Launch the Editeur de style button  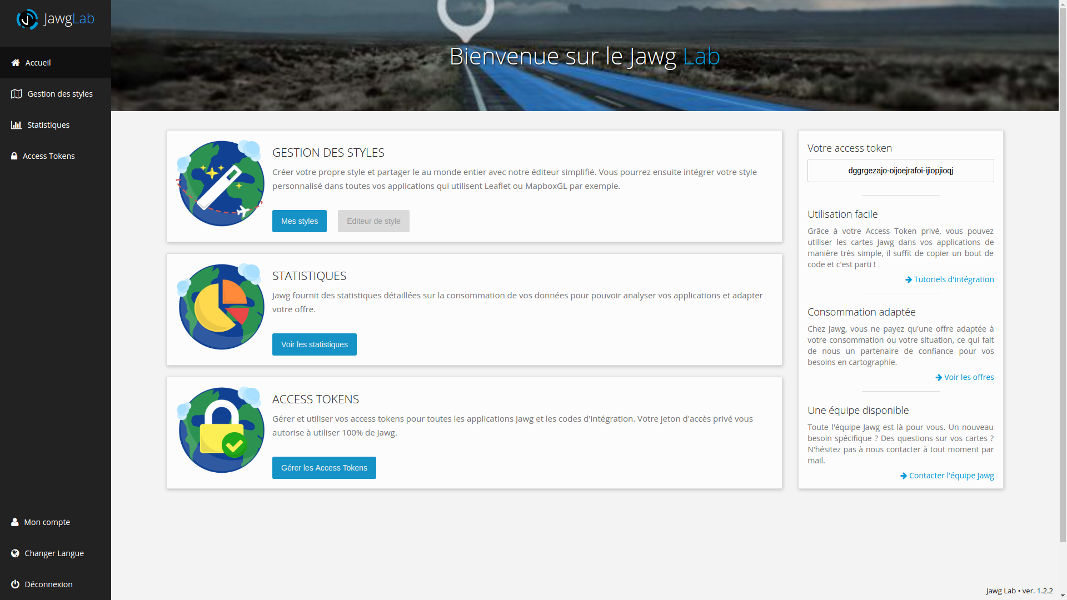pos(373,221)
